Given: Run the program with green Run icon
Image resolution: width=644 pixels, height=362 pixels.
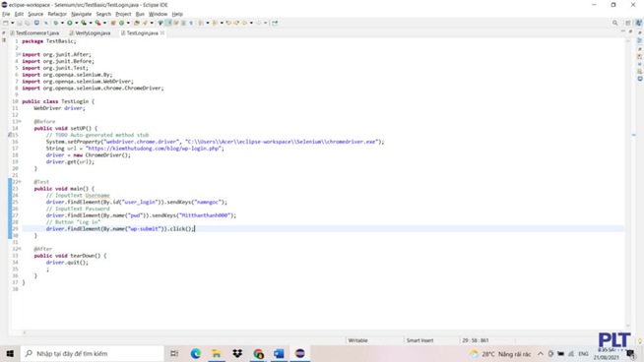Looking at the screenshot, I should [x=69, y=23].
